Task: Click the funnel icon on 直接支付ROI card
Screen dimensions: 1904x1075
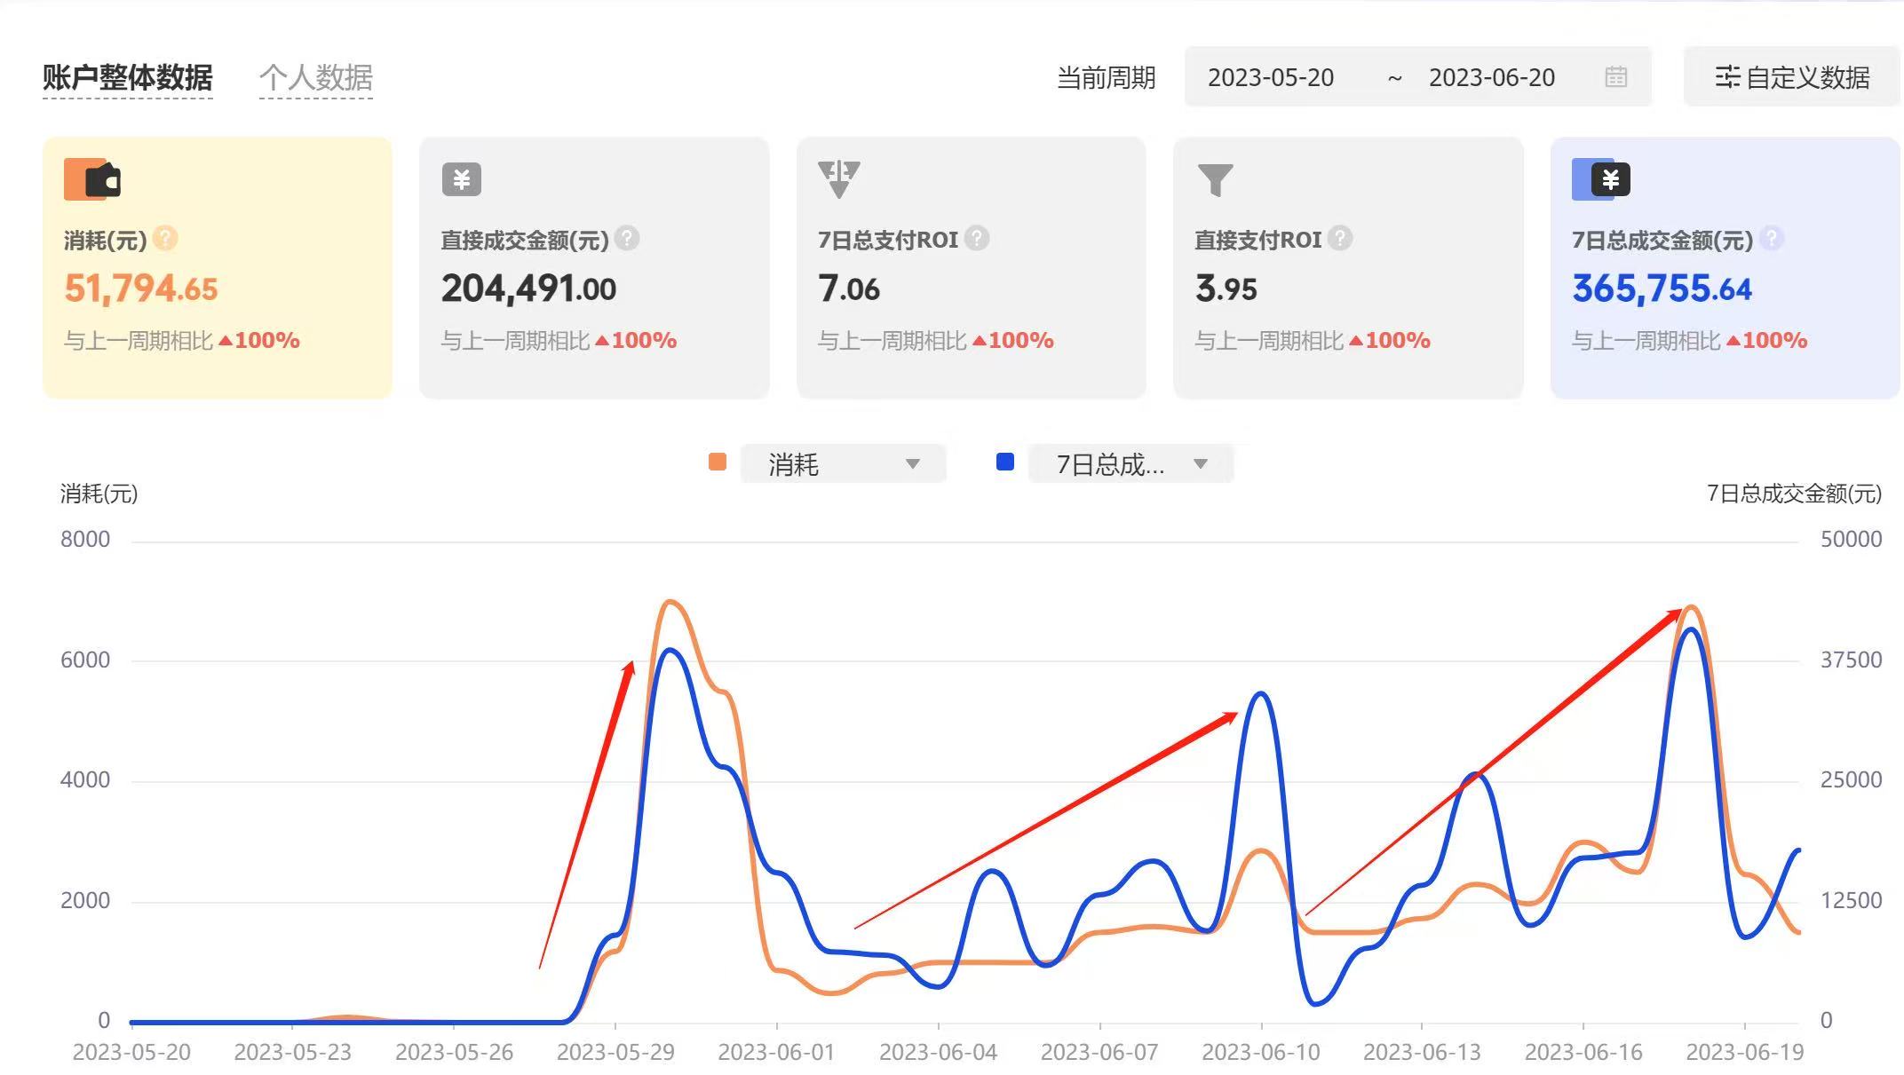Action: (1215, 179)
